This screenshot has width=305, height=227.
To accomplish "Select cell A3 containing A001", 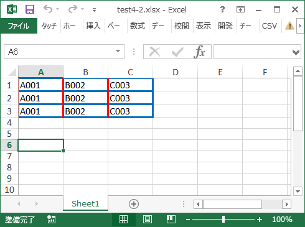I will [x=41, y=111].
